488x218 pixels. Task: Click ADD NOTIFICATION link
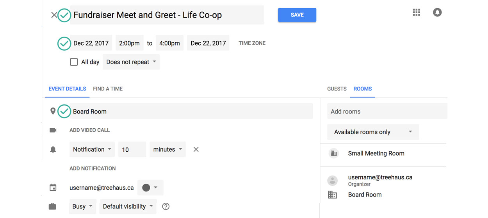(93, 168)
